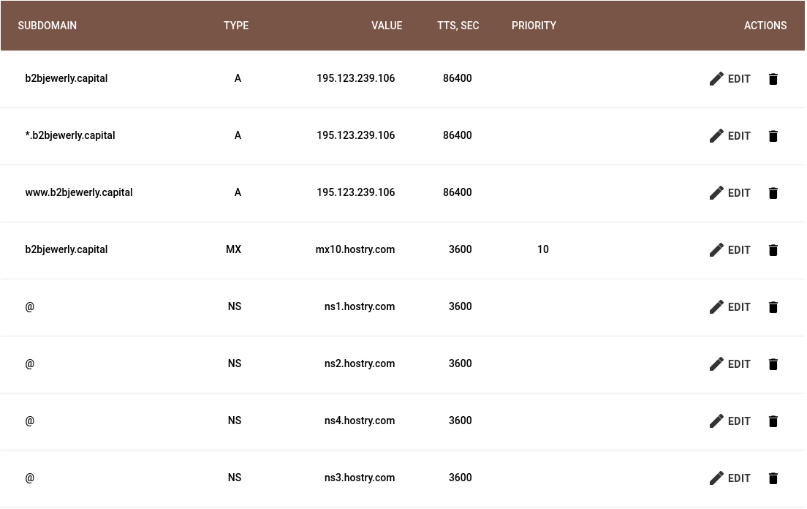
Task: Delete the ns1.hostry.com NS record
Action: [773, 307]
